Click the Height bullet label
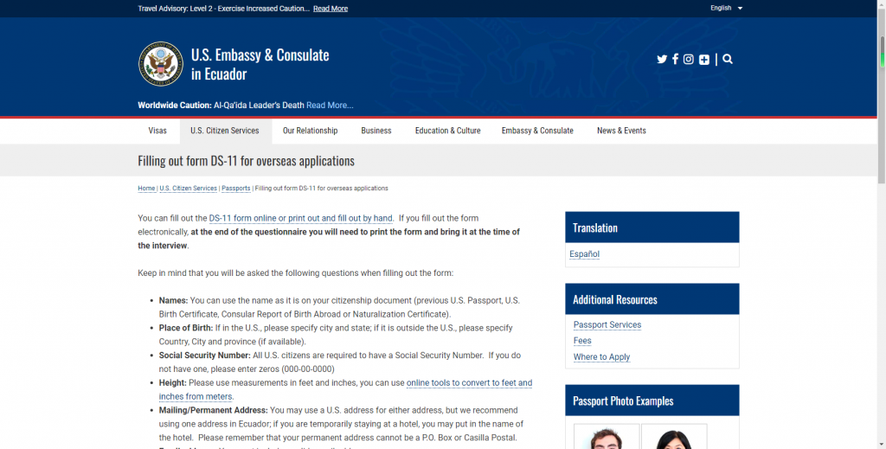 coord(172,382)
